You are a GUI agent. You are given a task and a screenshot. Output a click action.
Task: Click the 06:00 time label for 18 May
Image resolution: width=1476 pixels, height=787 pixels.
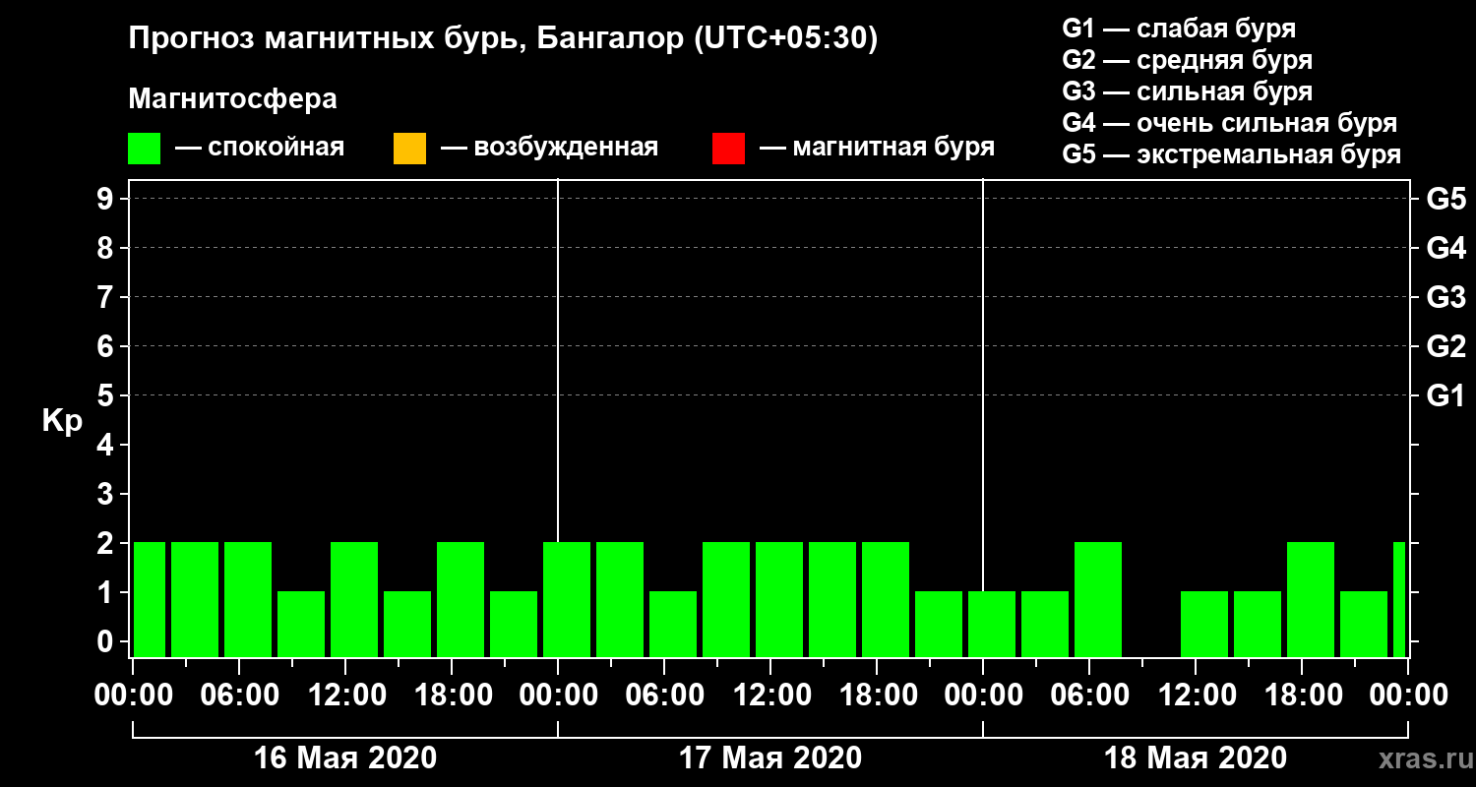point(1090,695)
